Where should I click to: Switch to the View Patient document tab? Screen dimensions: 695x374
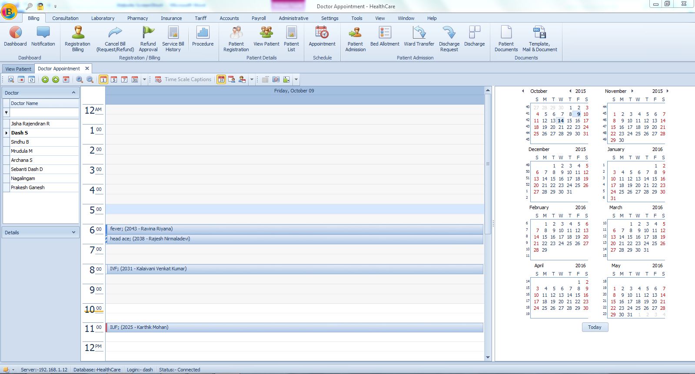pyautogui.click(x=18, y=69)
